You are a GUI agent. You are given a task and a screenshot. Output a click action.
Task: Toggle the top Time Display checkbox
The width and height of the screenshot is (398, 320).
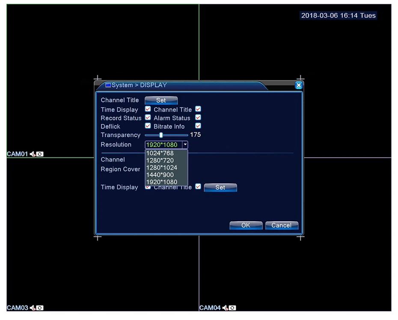click(x=148, y=109)
